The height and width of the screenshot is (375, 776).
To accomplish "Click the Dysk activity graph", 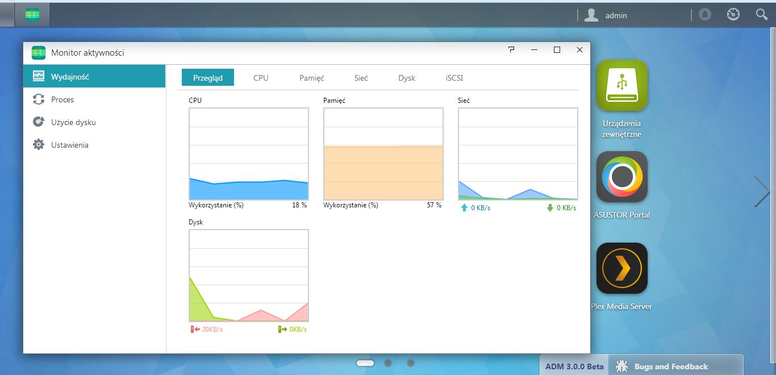I will coord(249,276).
